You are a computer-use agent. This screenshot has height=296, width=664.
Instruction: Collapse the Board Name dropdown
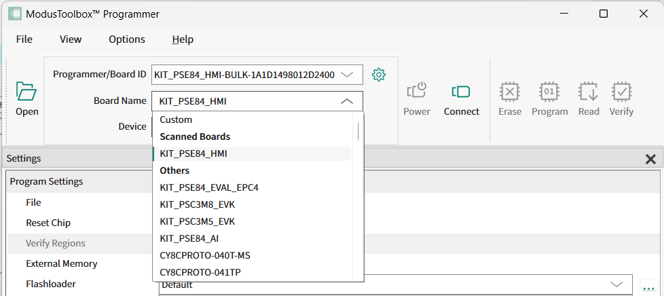pos(347,101)
